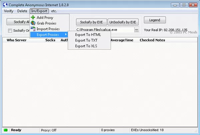200x135 pixels.
Task: Open the etc. menu
Action: (54, 11)
